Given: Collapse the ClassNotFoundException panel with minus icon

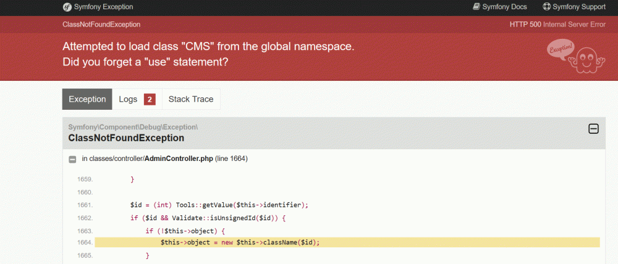Looking at the screenshot, I should coord(593,129).
